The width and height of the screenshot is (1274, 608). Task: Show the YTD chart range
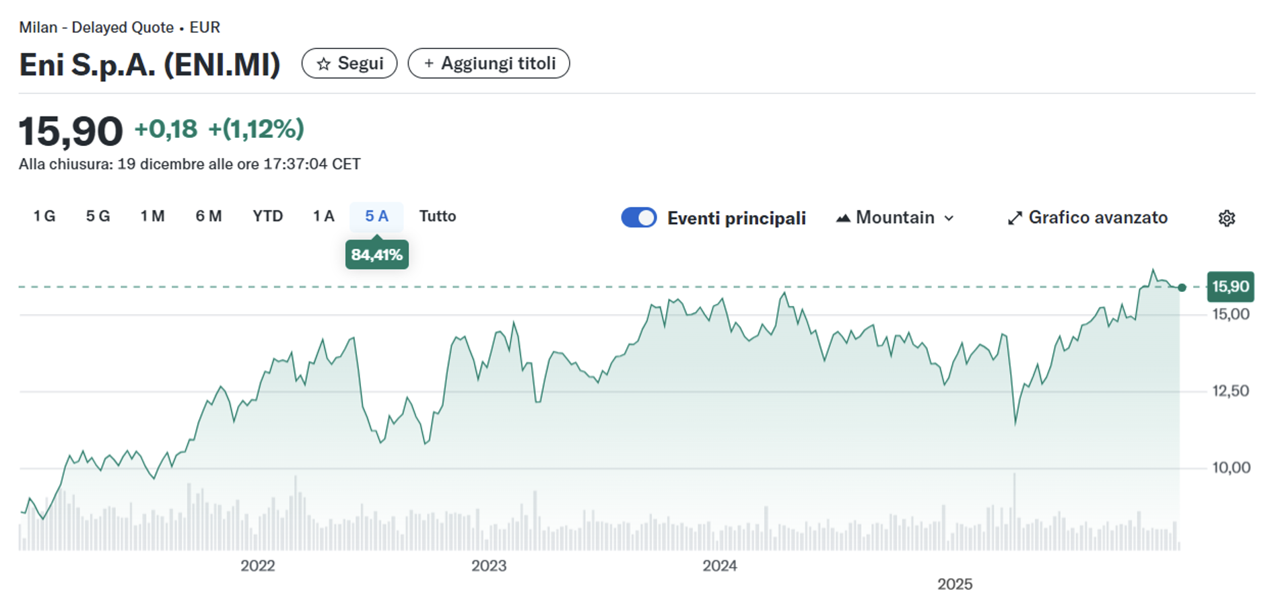267,217
